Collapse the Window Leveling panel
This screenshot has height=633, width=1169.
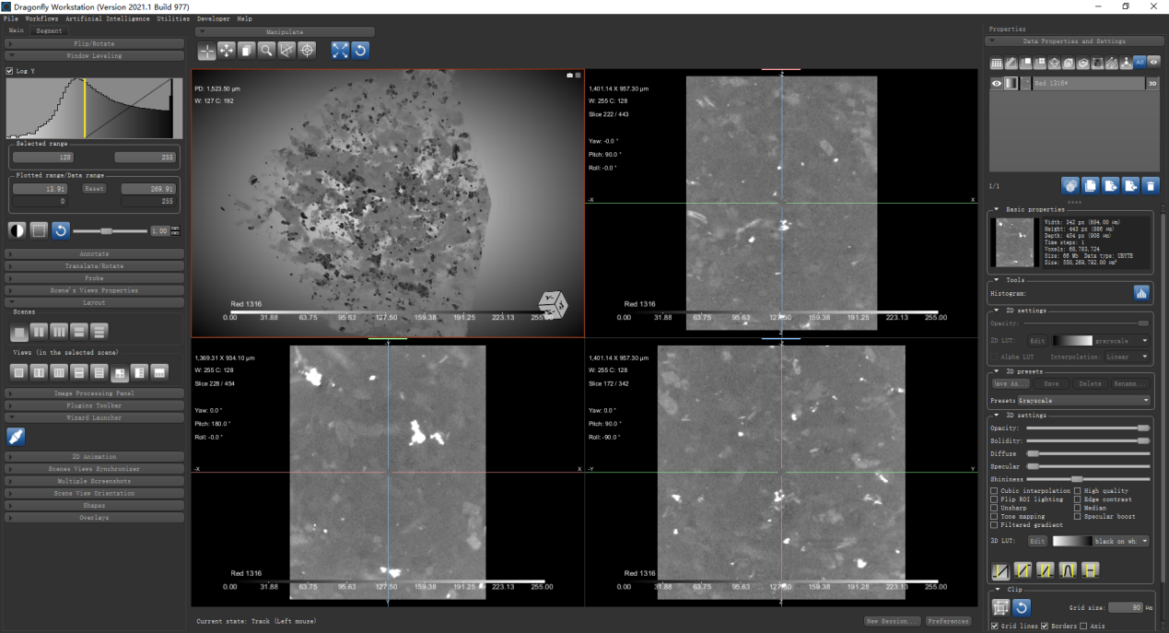click(x=94, y=55)
